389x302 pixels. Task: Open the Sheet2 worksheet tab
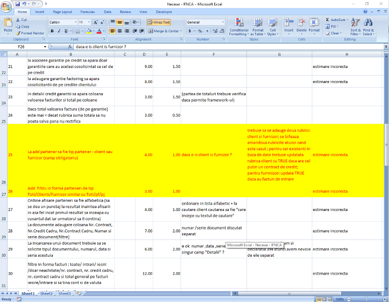pyautogui.click(x=47, y=294)
